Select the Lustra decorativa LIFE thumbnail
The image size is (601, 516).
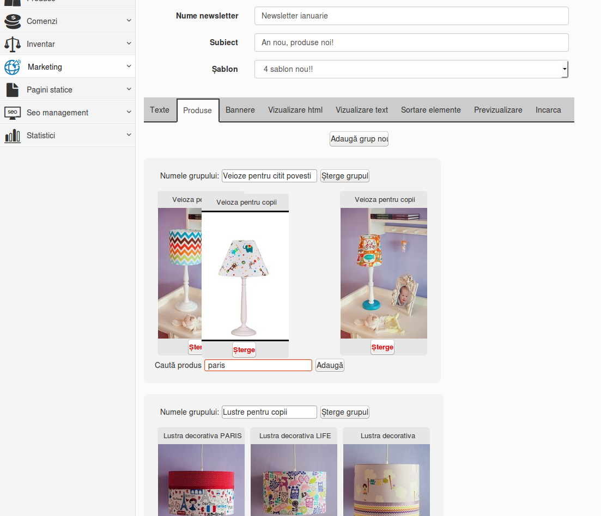point(294,480)
